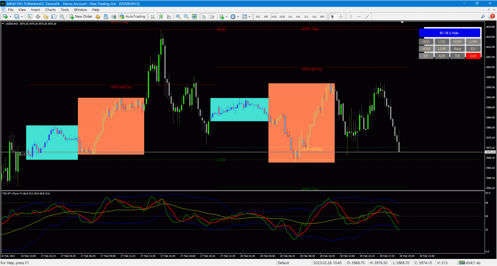Open the Charts menu
The image size is (497, 266).
click(x=50, y=10)
